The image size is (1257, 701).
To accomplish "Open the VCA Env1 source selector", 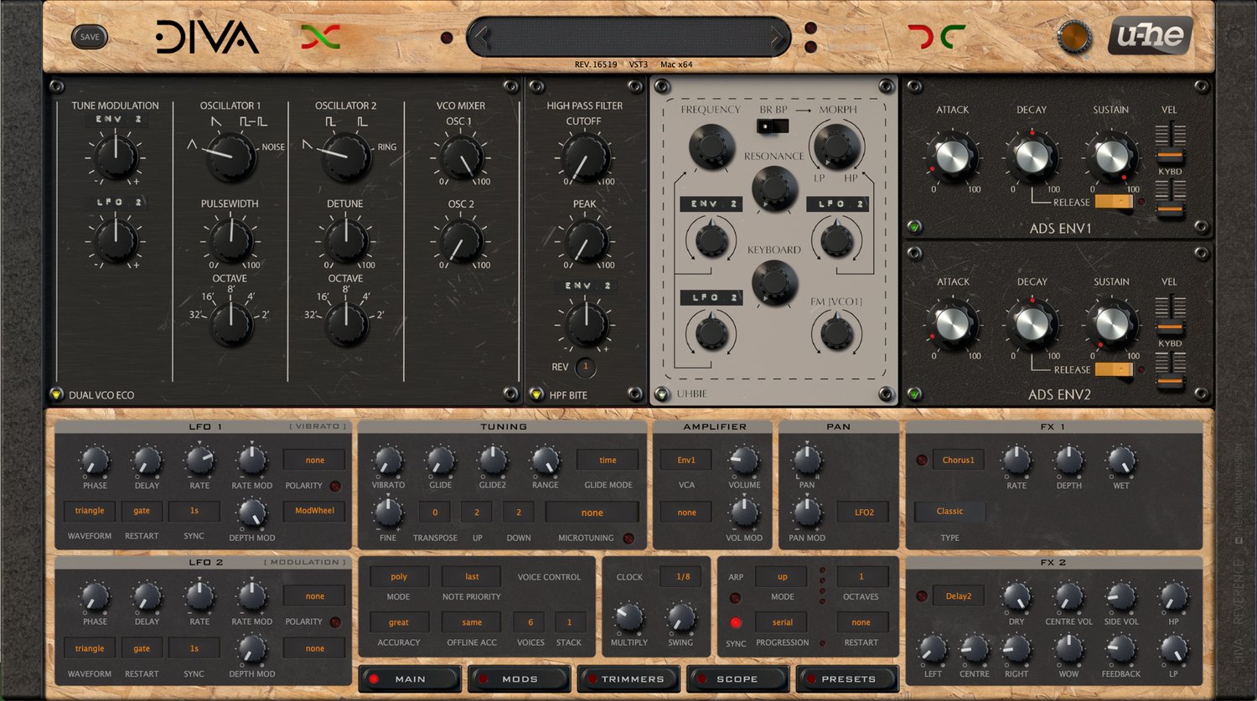I will pyautogui.click(x=686, y=460).
